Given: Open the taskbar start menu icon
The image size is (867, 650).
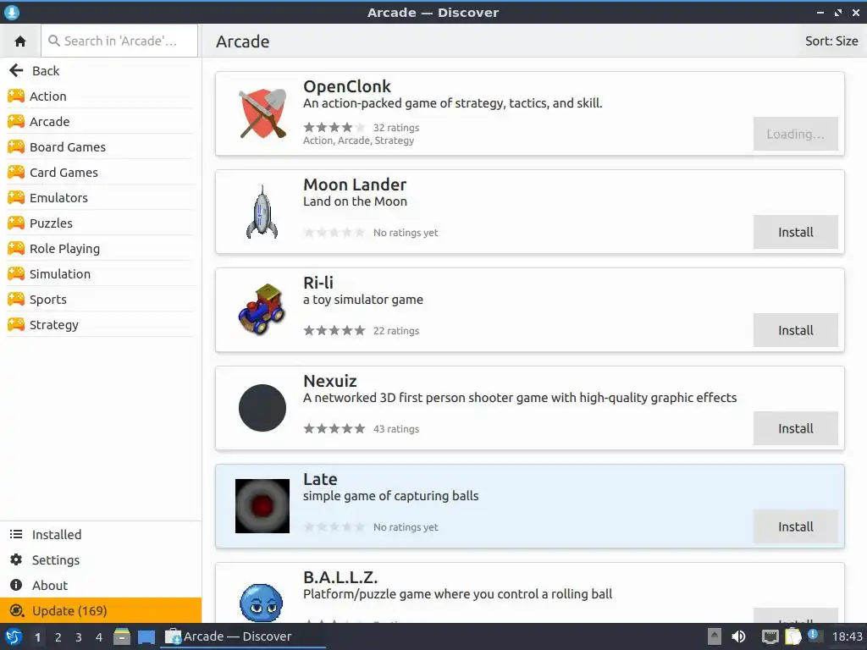Looking at the screenshot, I should [x=14, y=636].
